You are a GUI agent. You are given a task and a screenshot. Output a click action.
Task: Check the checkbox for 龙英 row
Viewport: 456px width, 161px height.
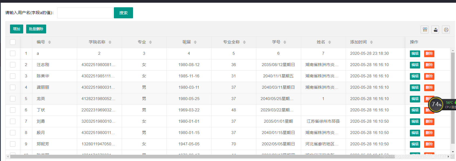coord(13,99)
